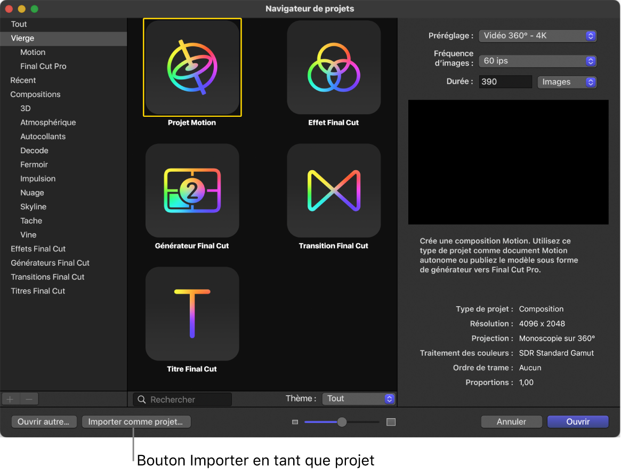Click the Proportions value 1,00
This screenshot has width=621, height=471.
tap(526, 382)
